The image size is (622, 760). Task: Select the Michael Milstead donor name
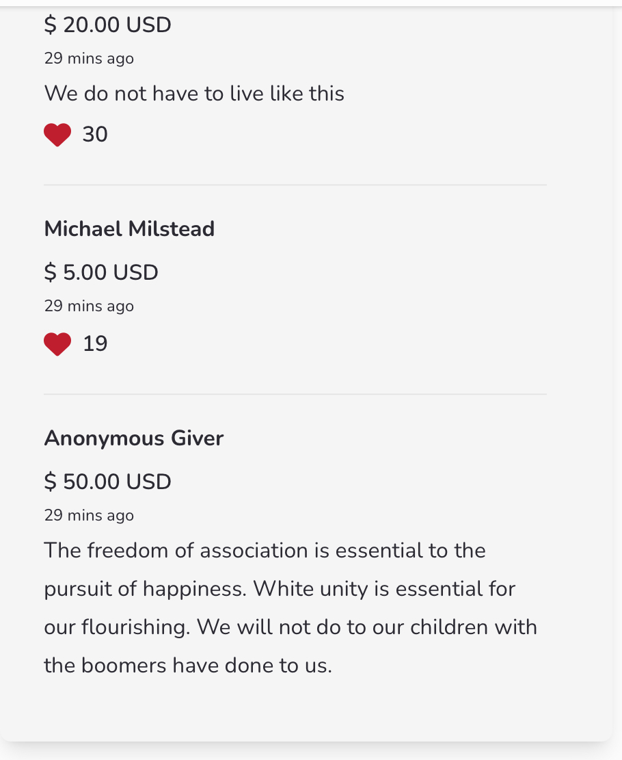[129, 228]
